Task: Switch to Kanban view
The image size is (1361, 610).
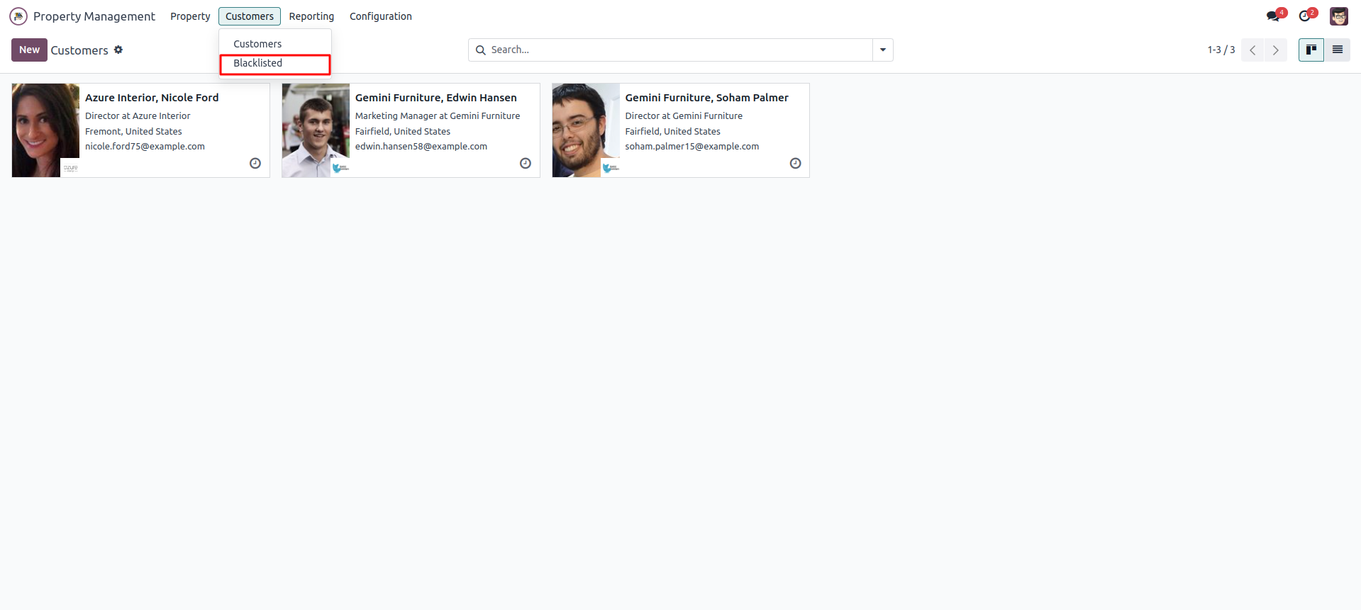Action: tap(1311, 50)
